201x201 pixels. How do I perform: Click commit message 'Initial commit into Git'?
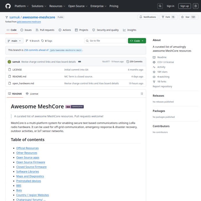tap(76, 69)
